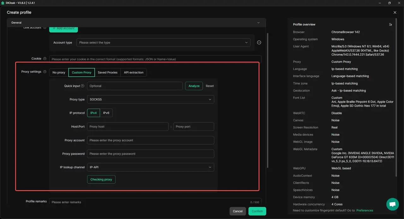Open the Proxy type SOCKS5 dropdown
404x219 pixels.
coord(150,100)
